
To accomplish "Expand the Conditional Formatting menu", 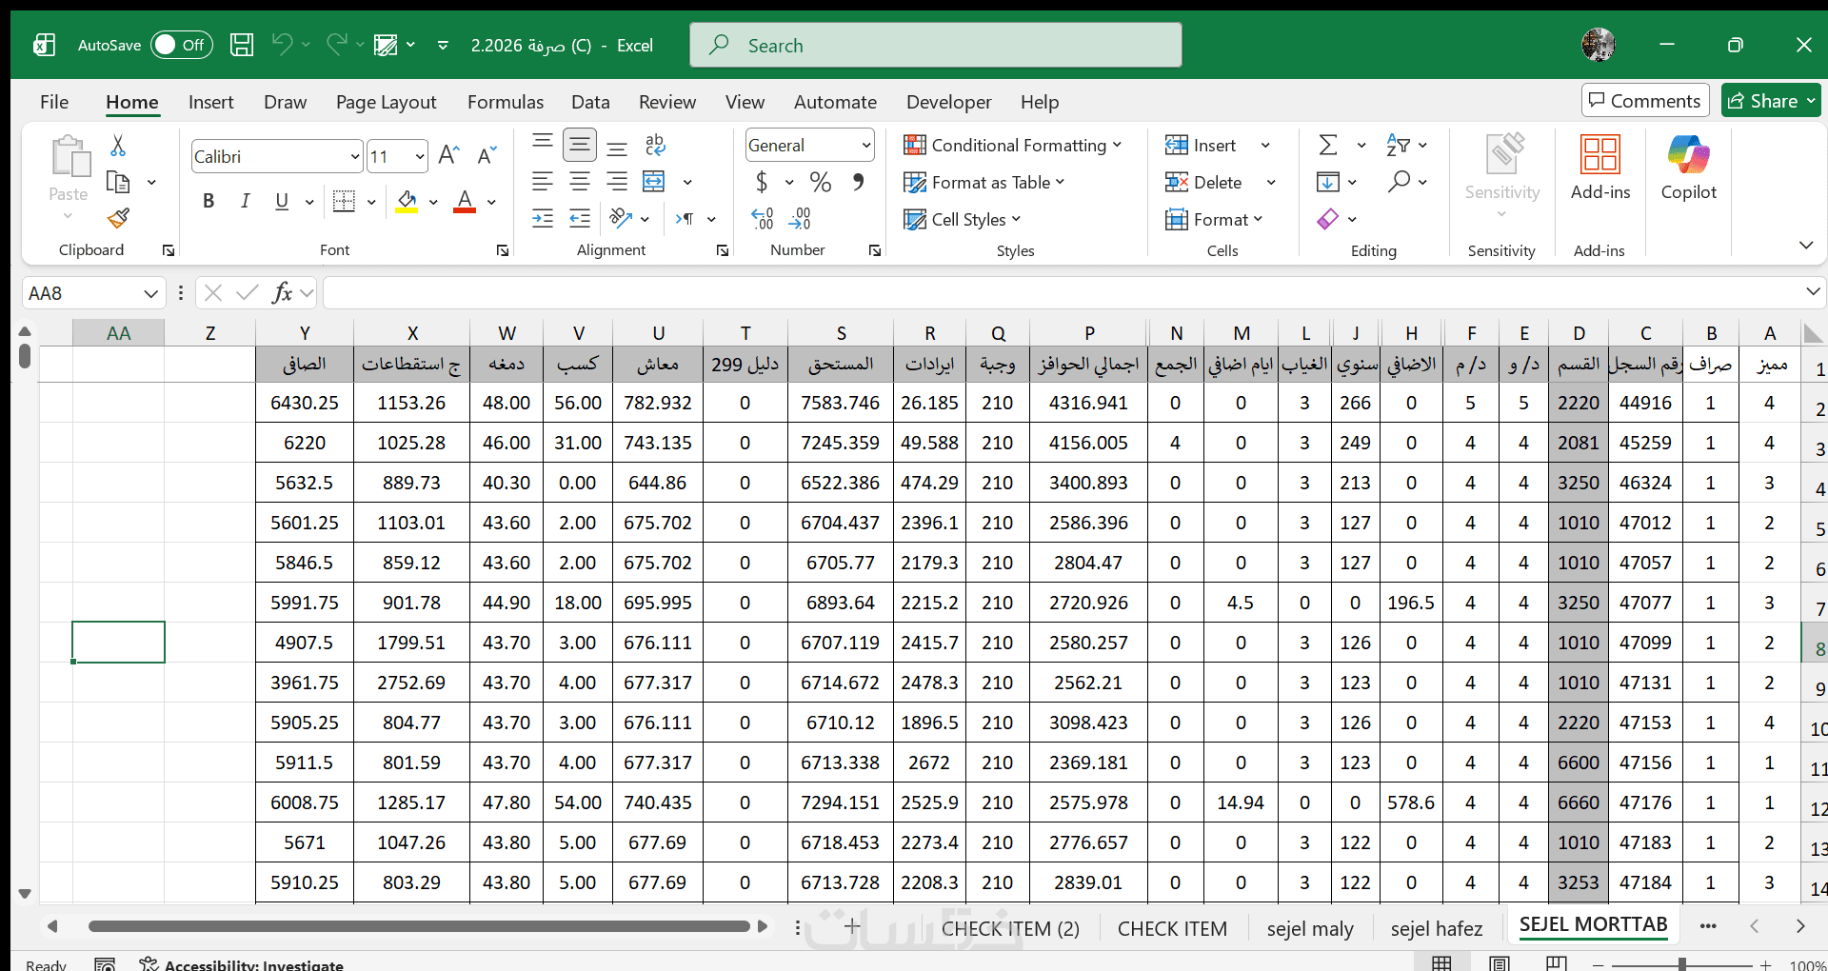I will (1012, 146).
